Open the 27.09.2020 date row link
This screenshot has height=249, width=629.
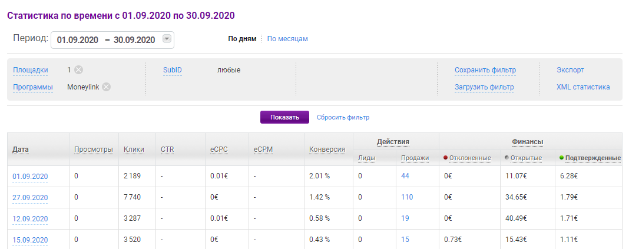(x=30, y=198)
